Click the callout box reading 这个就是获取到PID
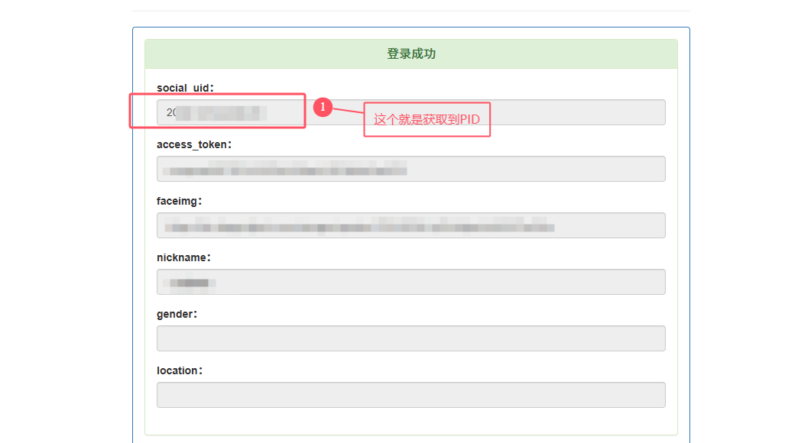The width and height of the screenshot is (811, 443). (427, 119)
